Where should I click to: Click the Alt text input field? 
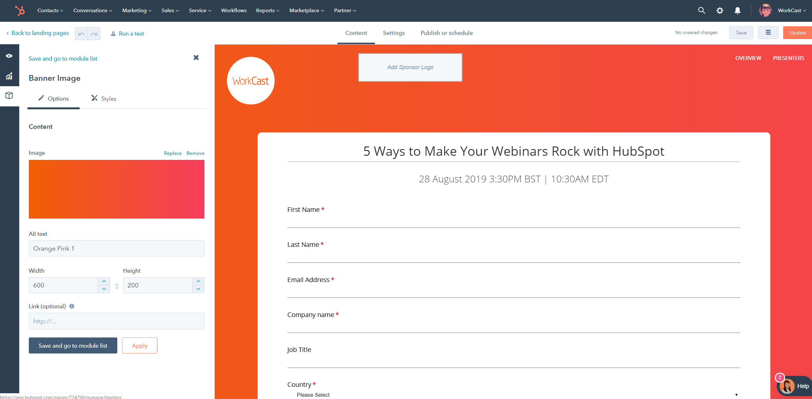117,248
